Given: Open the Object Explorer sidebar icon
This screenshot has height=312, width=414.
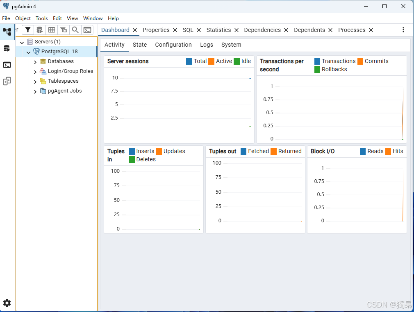Looking at the screenshot, I should click(7, 32).
